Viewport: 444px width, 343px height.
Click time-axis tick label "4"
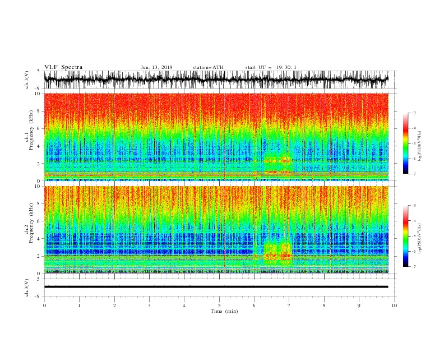[x=184, y=305]
